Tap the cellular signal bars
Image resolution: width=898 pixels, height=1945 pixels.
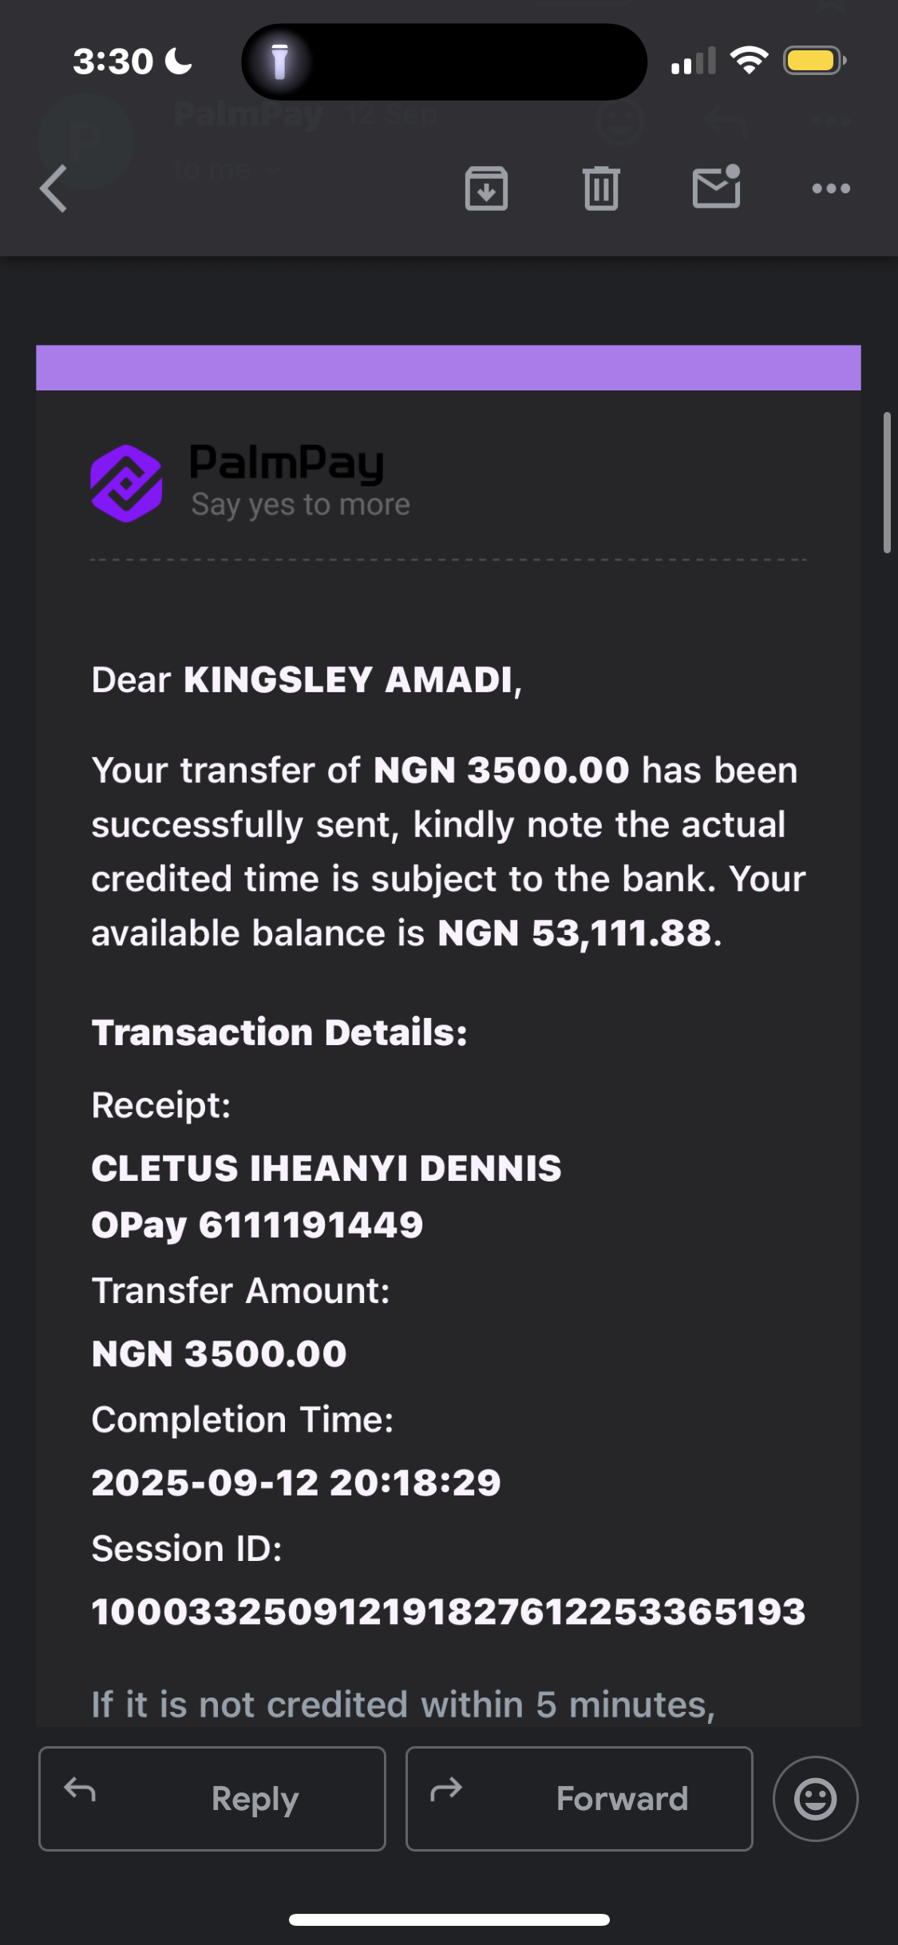693,61
